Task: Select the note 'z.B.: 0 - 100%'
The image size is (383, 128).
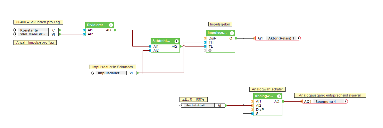Action: pos(193,99)
